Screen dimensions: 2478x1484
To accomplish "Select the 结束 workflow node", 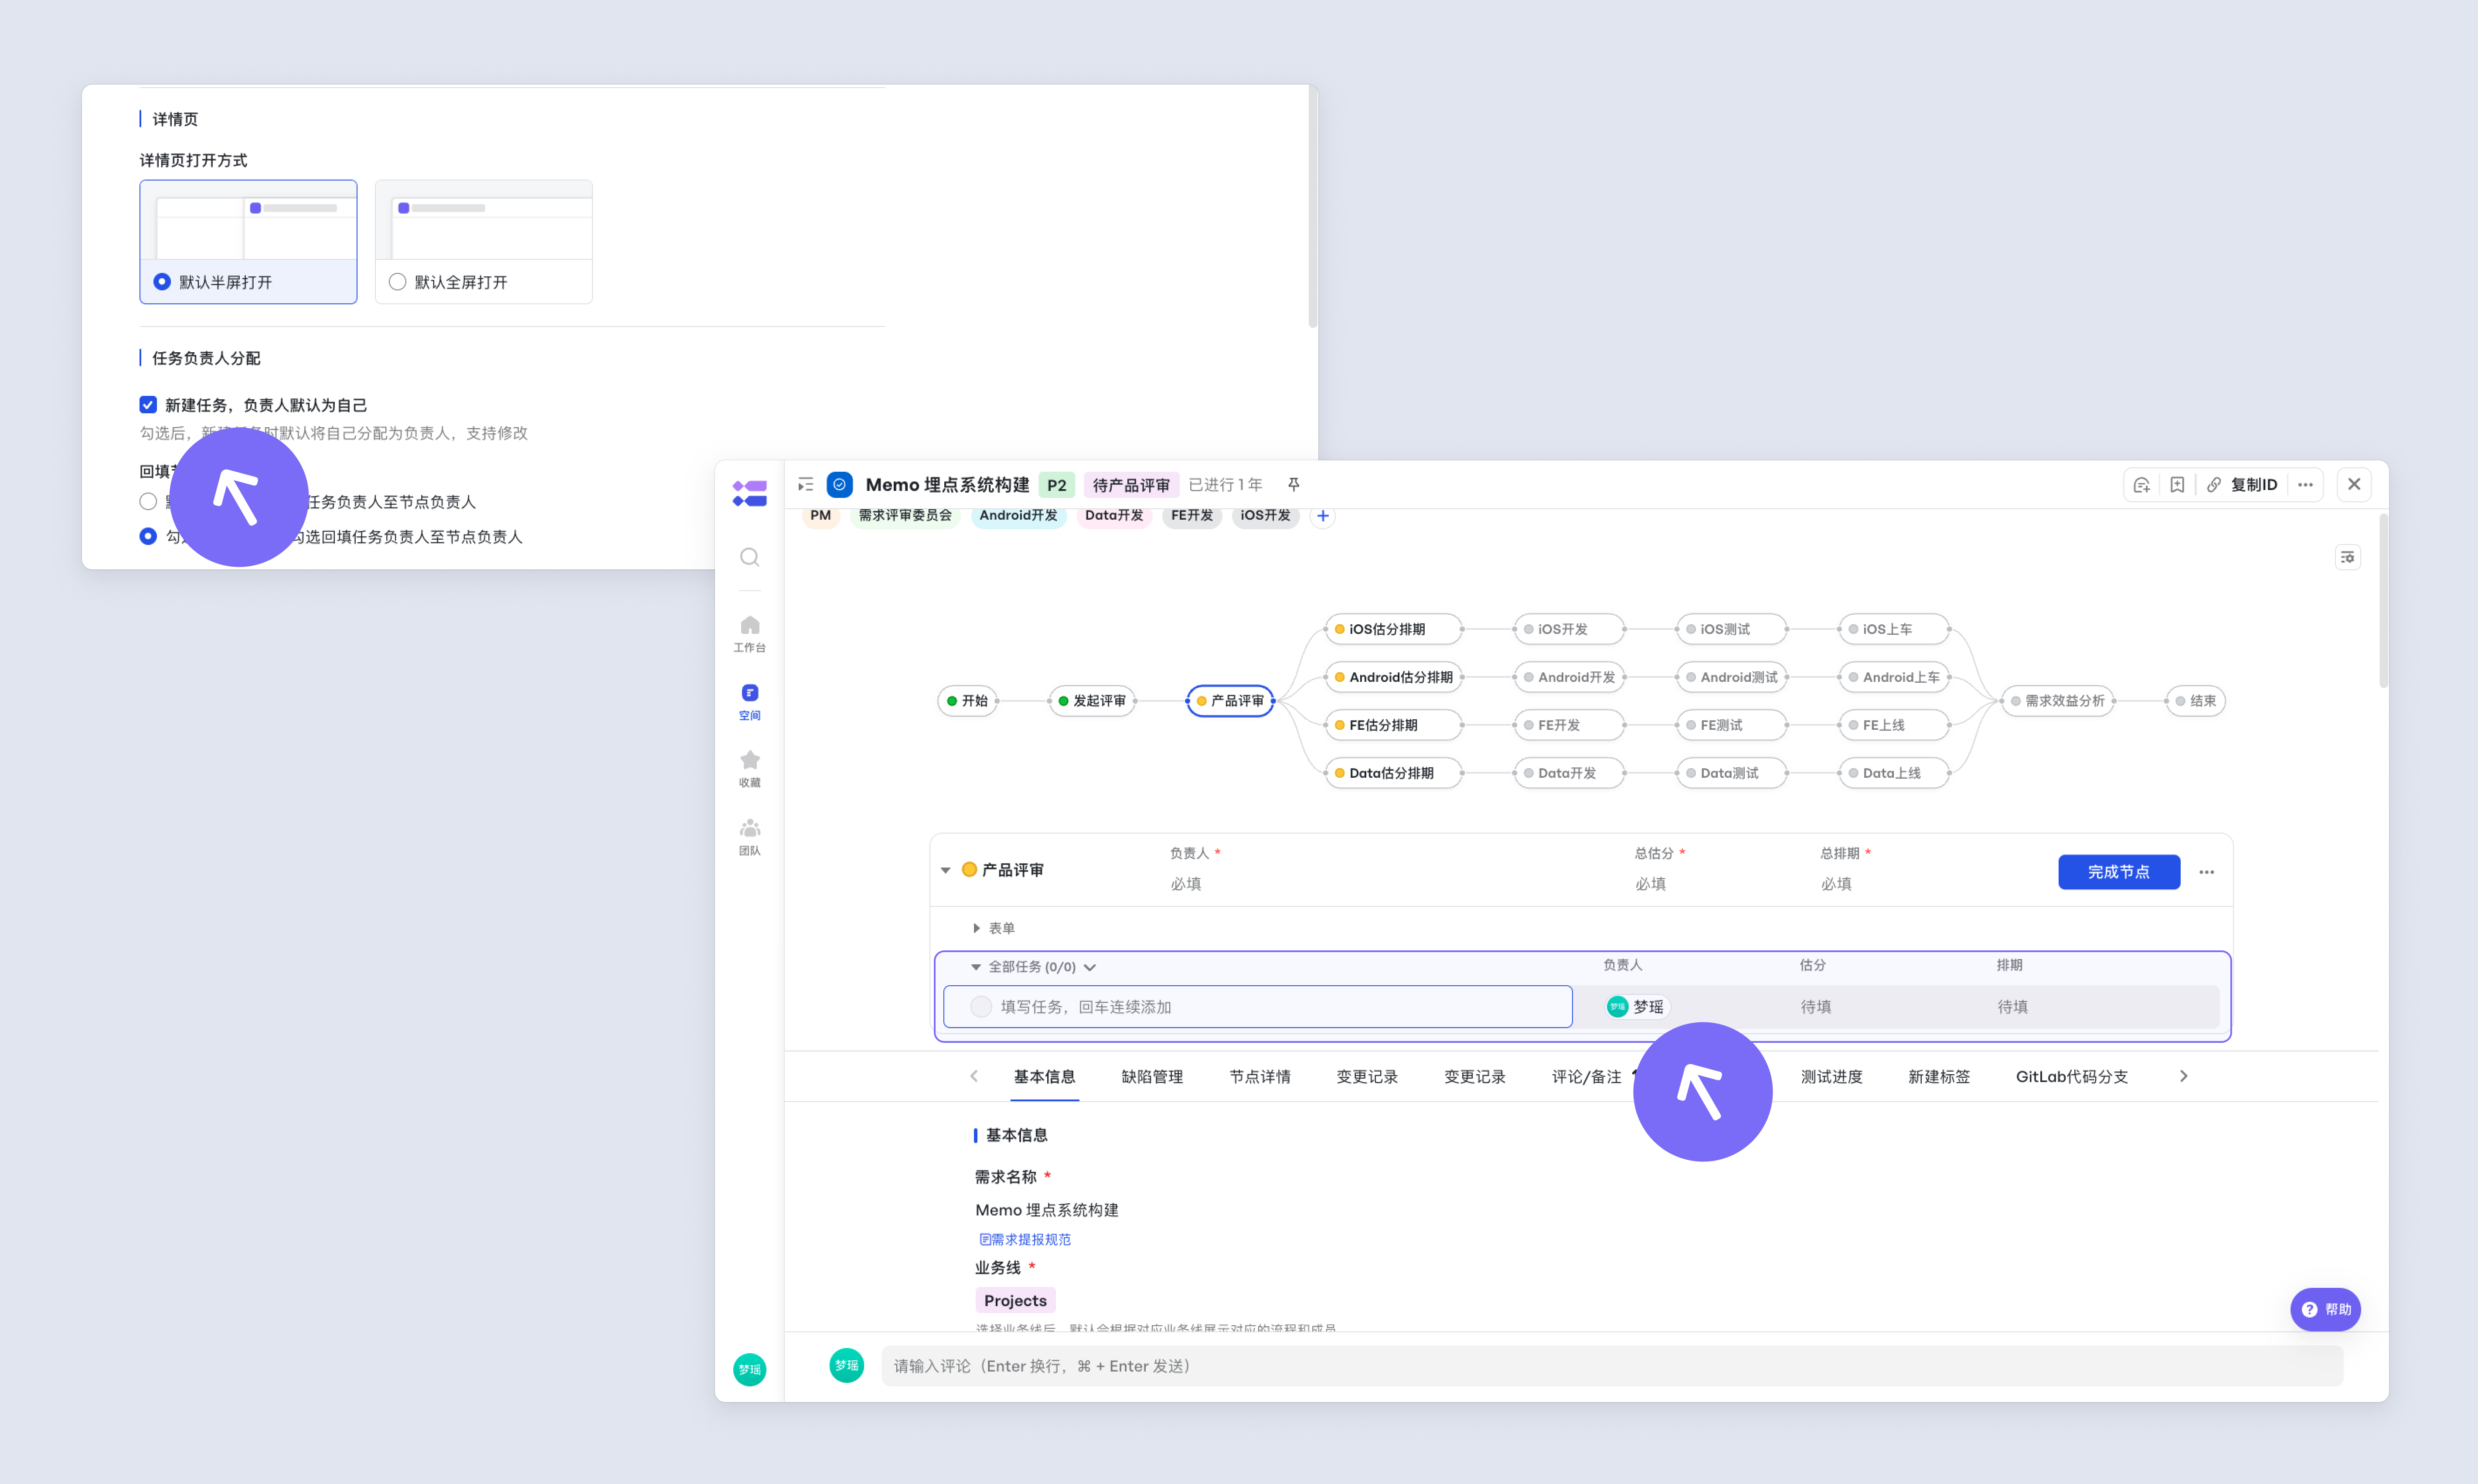I will tap(2195, 701).
